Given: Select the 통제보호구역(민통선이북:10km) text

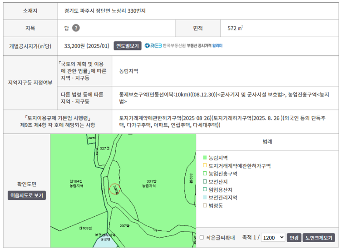Looking at the screenshot, I should 155,95.
